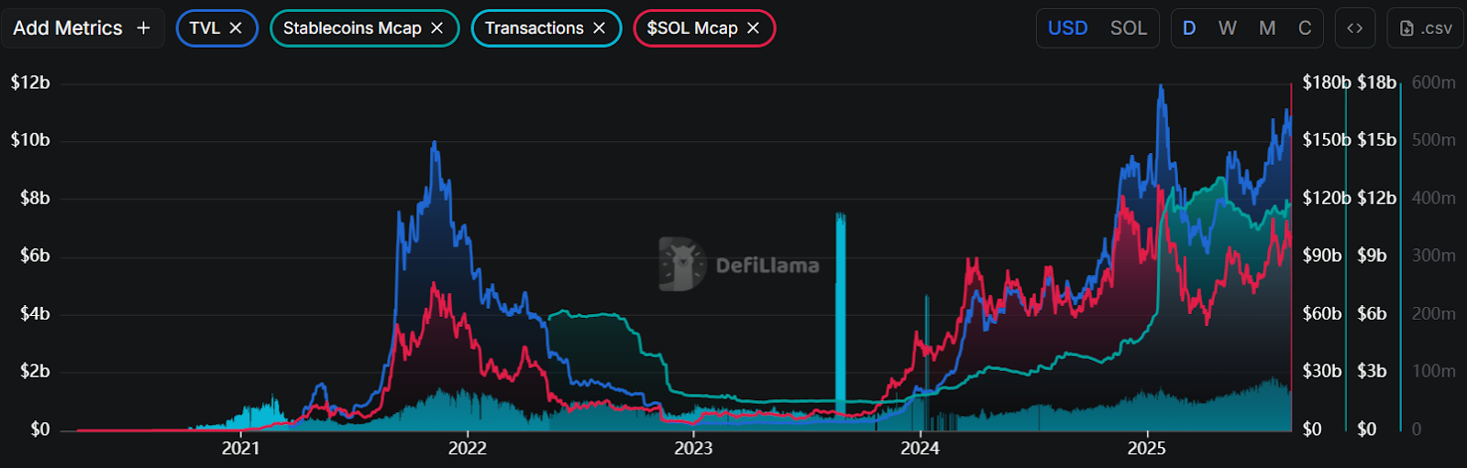Screen dimensions: 1467x468
Task: Remove the TVL metric chip
Action: pos(236,28)
